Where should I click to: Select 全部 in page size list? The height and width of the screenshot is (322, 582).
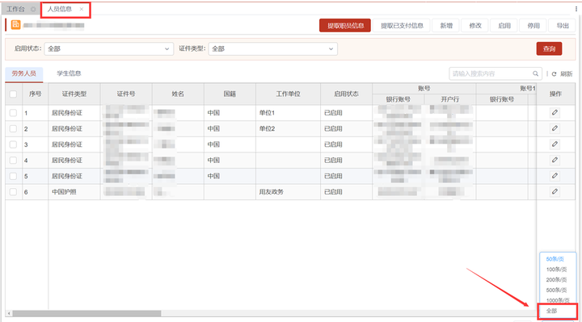click(551, 311)
